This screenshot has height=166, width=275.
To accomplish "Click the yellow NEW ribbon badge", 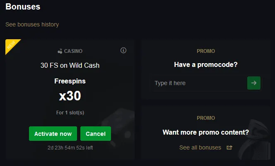I will (x=12, y=46).
